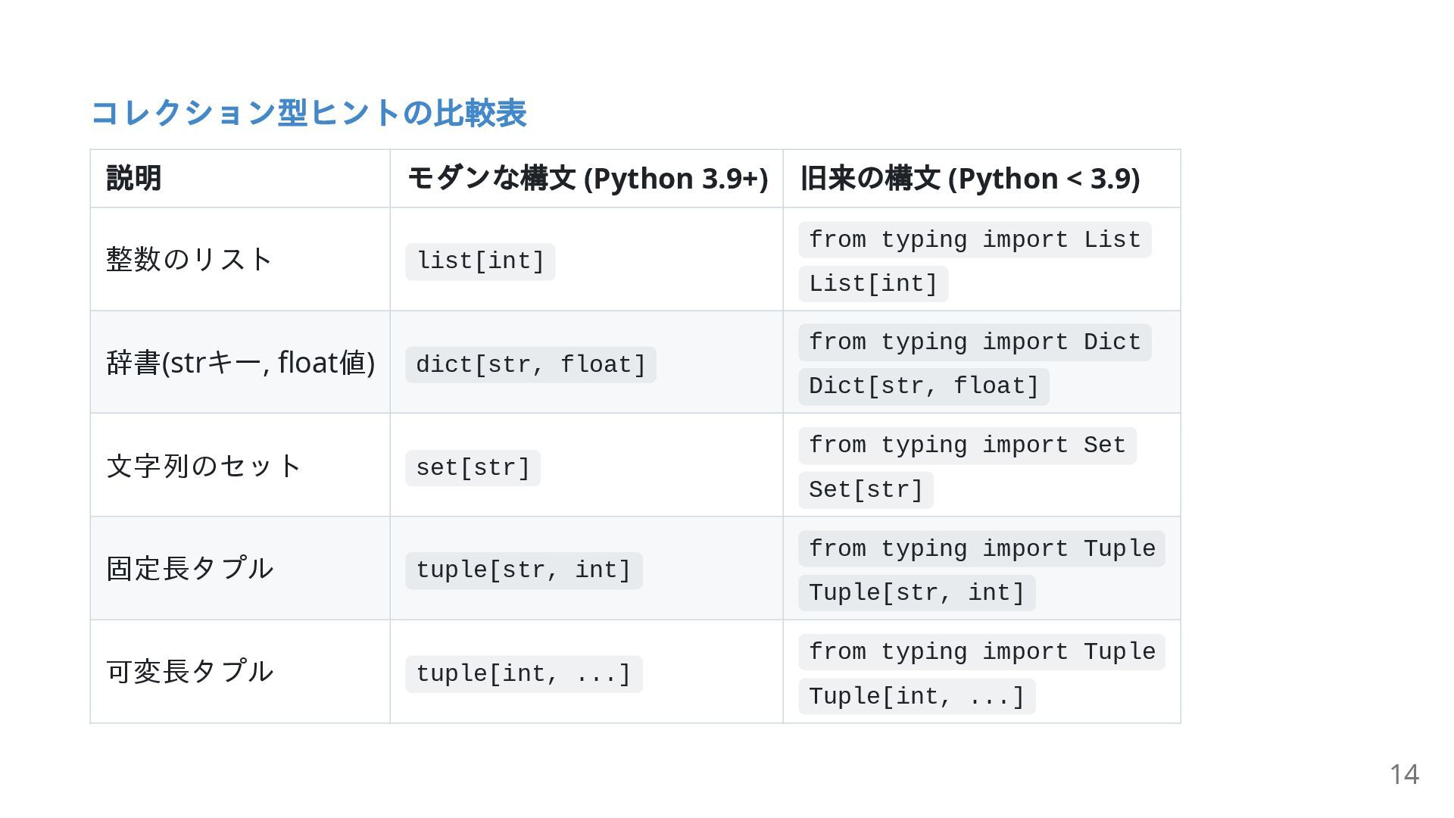Viewport: 1454px width, 818px height.
Task: Click the dict[str, float] code snippet
Action: 531,364
